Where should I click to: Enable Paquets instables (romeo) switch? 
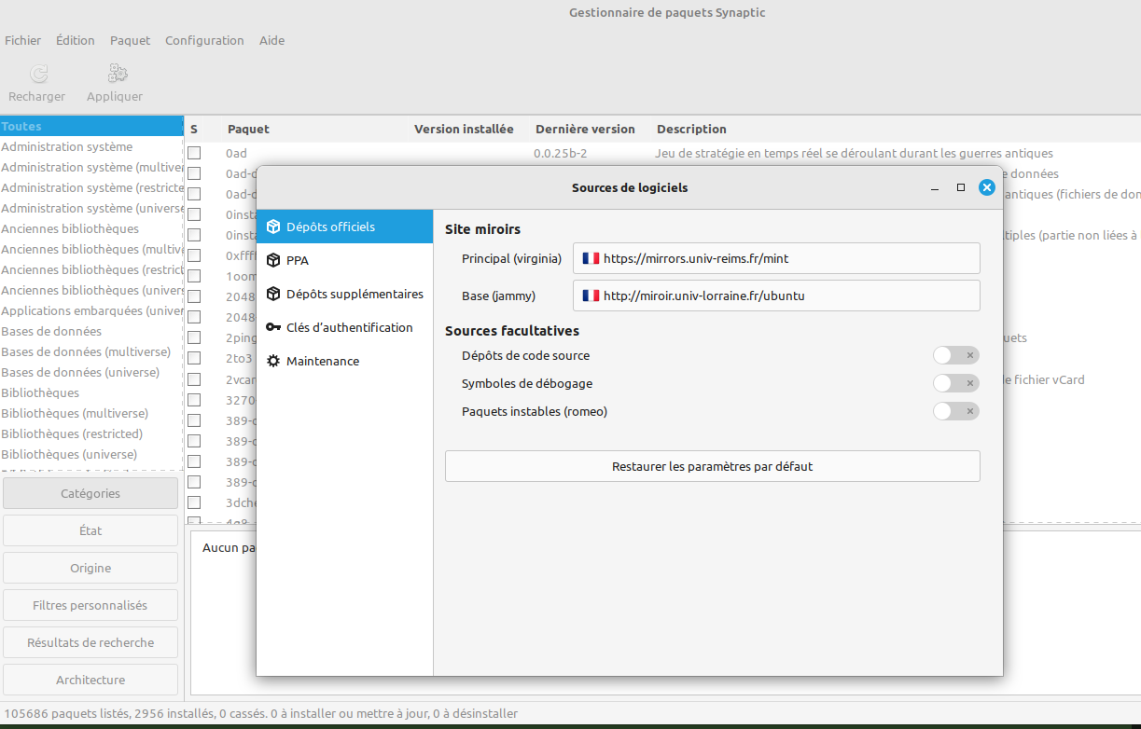click(955, 411)
